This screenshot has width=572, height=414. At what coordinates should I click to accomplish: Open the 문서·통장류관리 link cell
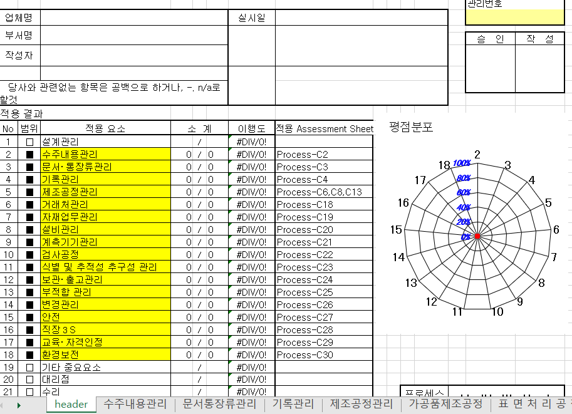pos(105,167)
